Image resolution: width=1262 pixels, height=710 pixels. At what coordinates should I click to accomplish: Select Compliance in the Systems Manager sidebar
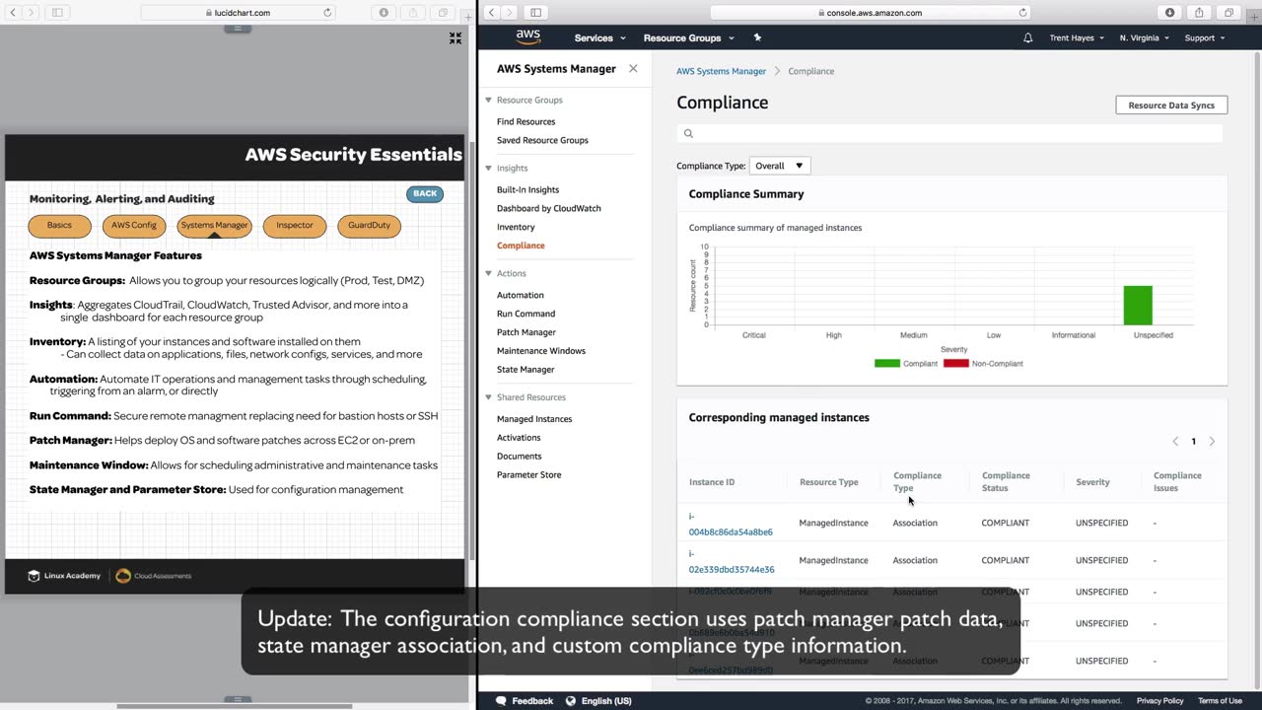[x=521, y=246]
